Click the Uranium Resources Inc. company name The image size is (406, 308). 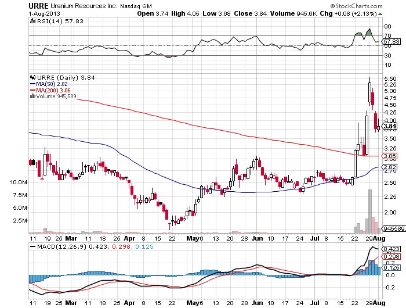click(84, 6)
